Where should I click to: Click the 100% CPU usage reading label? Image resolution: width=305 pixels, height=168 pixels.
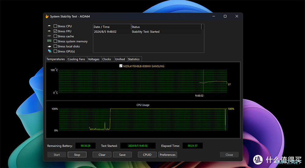coord(231,109)
